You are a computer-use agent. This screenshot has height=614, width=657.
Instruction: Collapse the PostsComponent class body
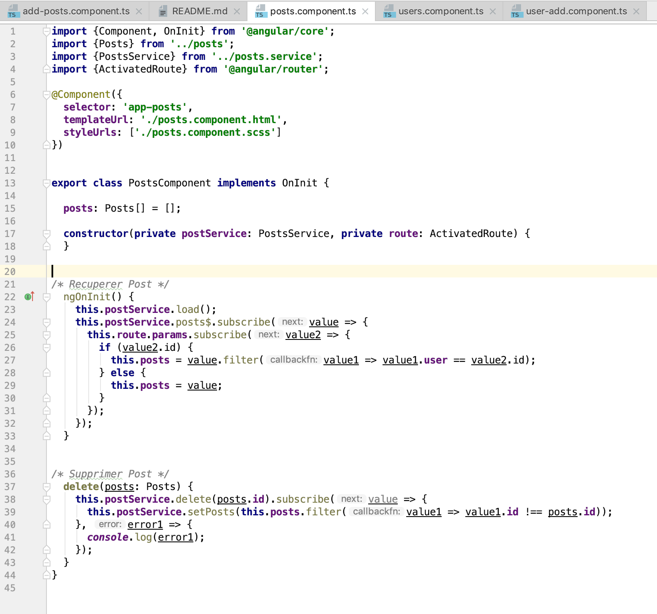click(46, 183)
